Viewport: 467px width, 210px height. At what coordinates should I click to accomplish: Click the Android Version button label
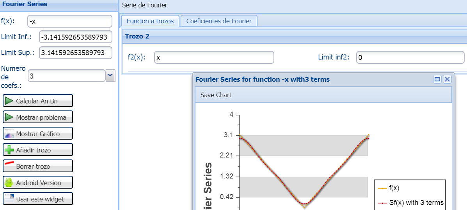[x=38, y=183]
